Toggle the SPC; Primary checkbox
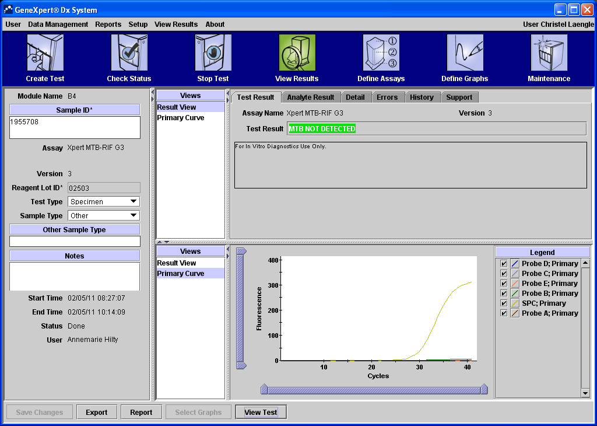The width and height of the screenshot is (597, 426). [504, 303]
